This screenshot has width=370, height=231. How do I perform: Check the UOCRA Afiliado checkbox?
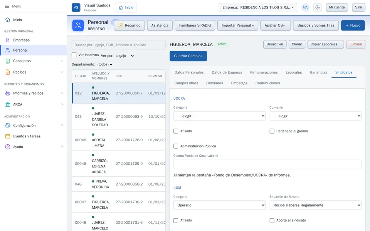tap(176, 131)
